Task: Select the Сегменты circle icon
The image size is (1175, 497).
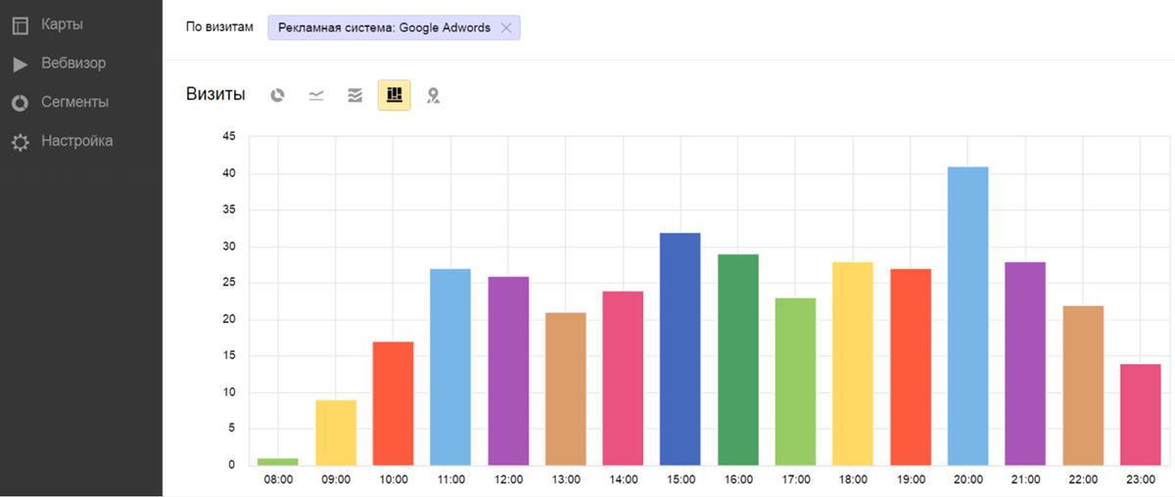Action: [20, 103]
